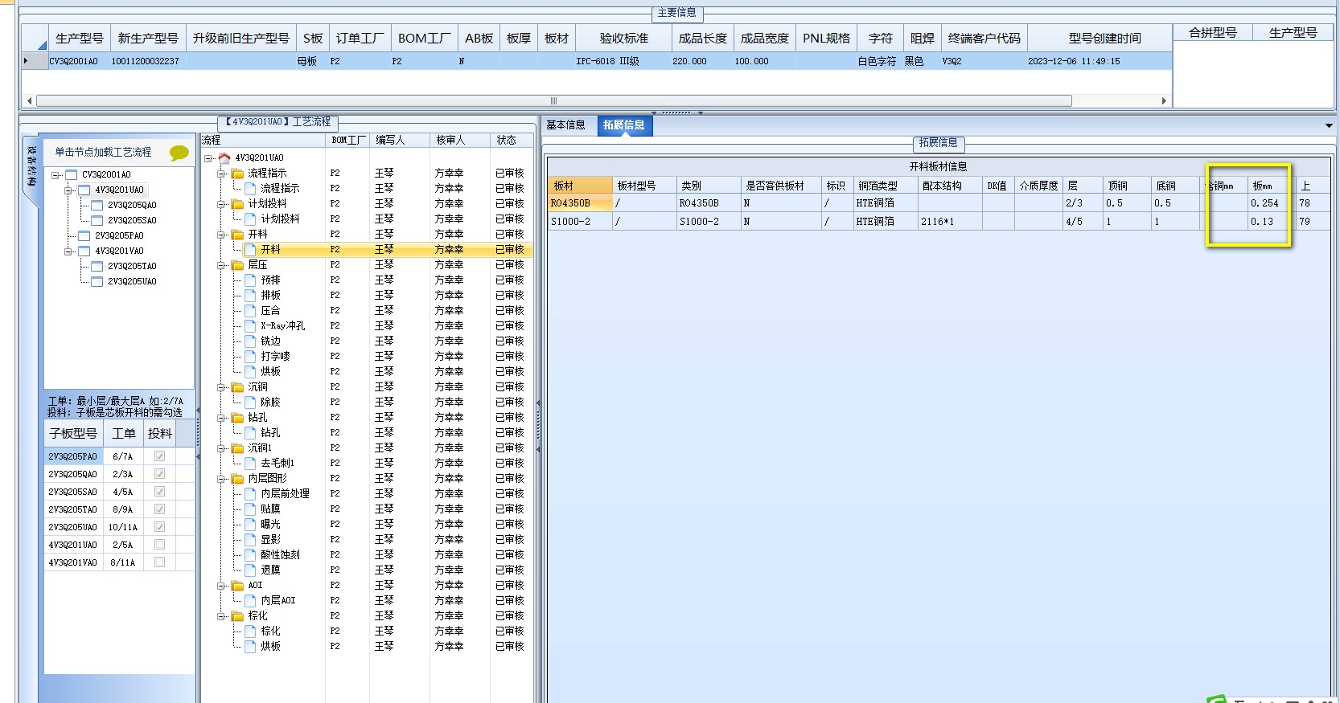Check 投料 checkbox for 4V3Q201VA0 row
Image resolution: width=1340 pixels, height=703 pixels.
(159, 562)
